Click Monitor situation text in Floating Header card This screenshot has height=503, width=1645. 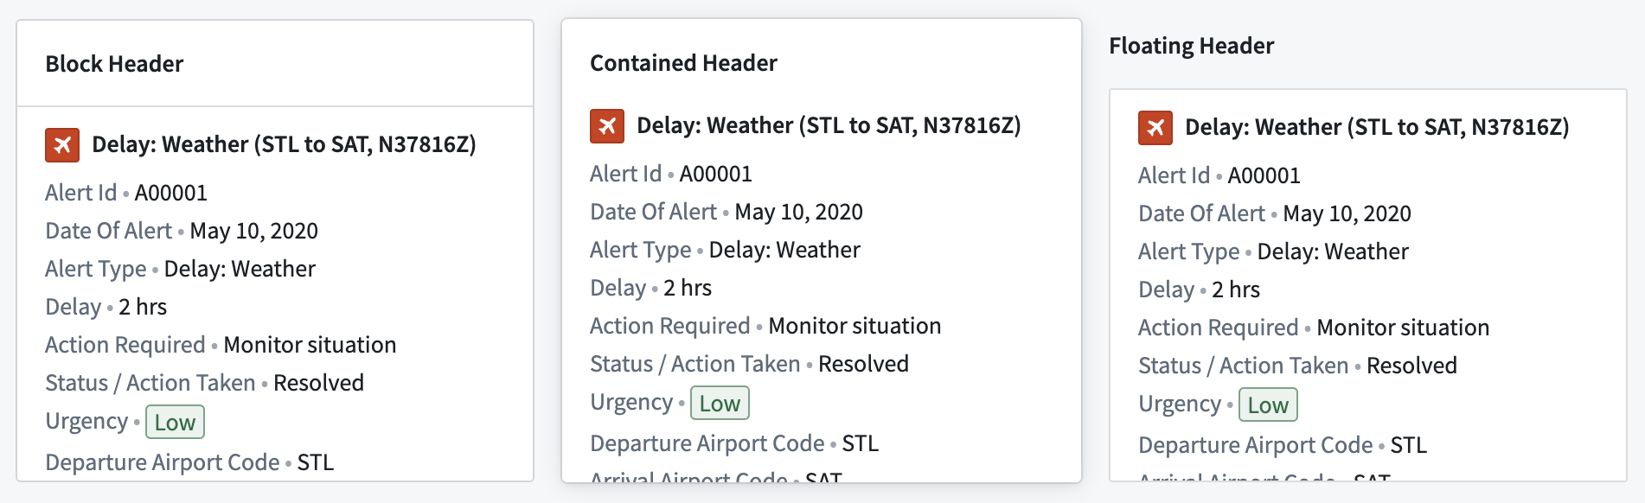[x=1403, y=328]
